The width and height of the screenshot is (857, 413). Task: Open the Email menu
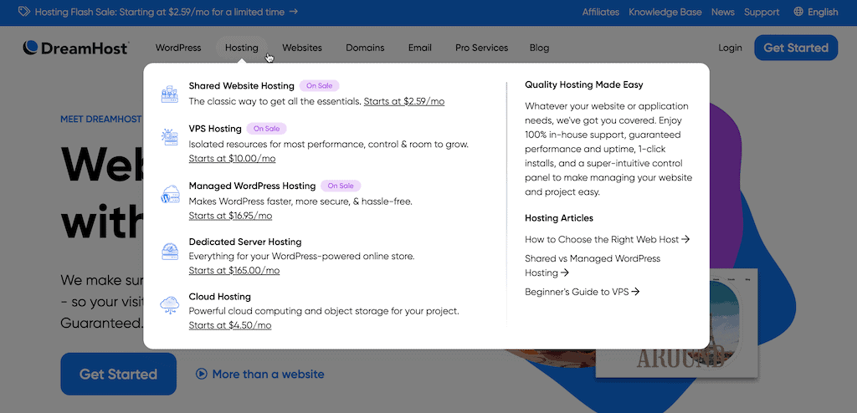click(x=420, y=48)
